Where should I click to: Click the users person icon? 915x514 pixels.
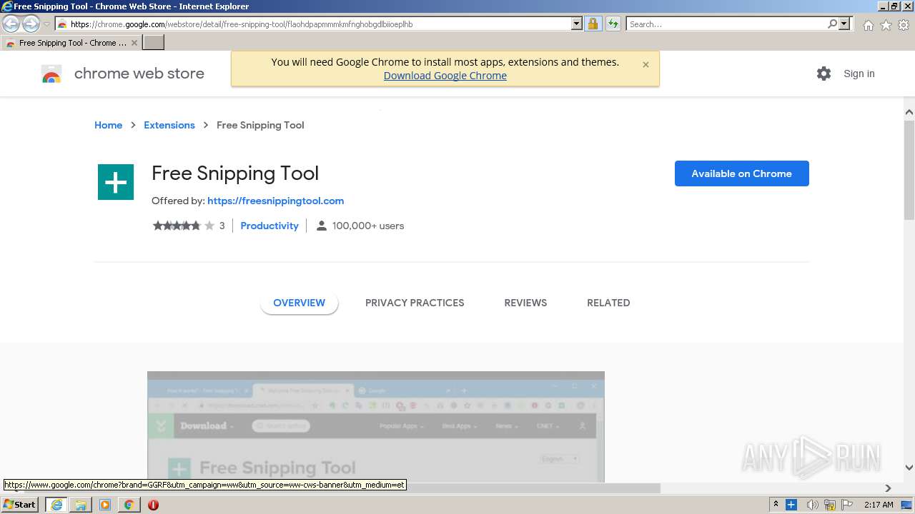(322, 226)
